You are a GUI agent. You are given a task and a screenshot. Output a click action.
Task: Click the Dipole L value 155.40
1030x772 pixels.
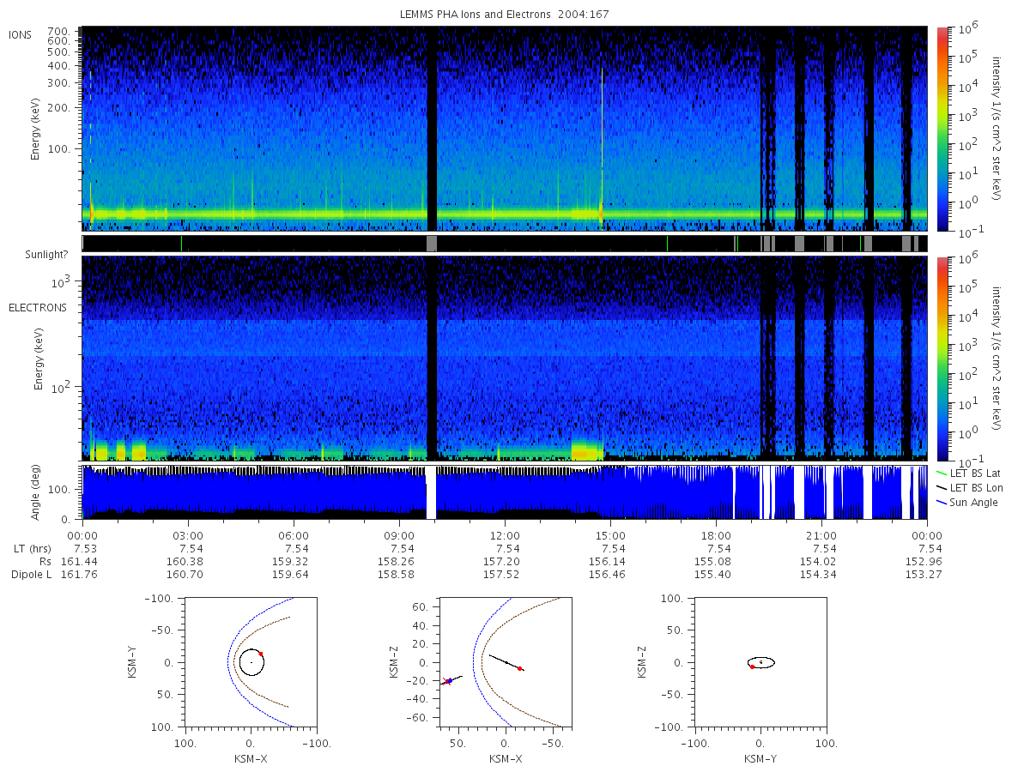(x=712, y=574)
